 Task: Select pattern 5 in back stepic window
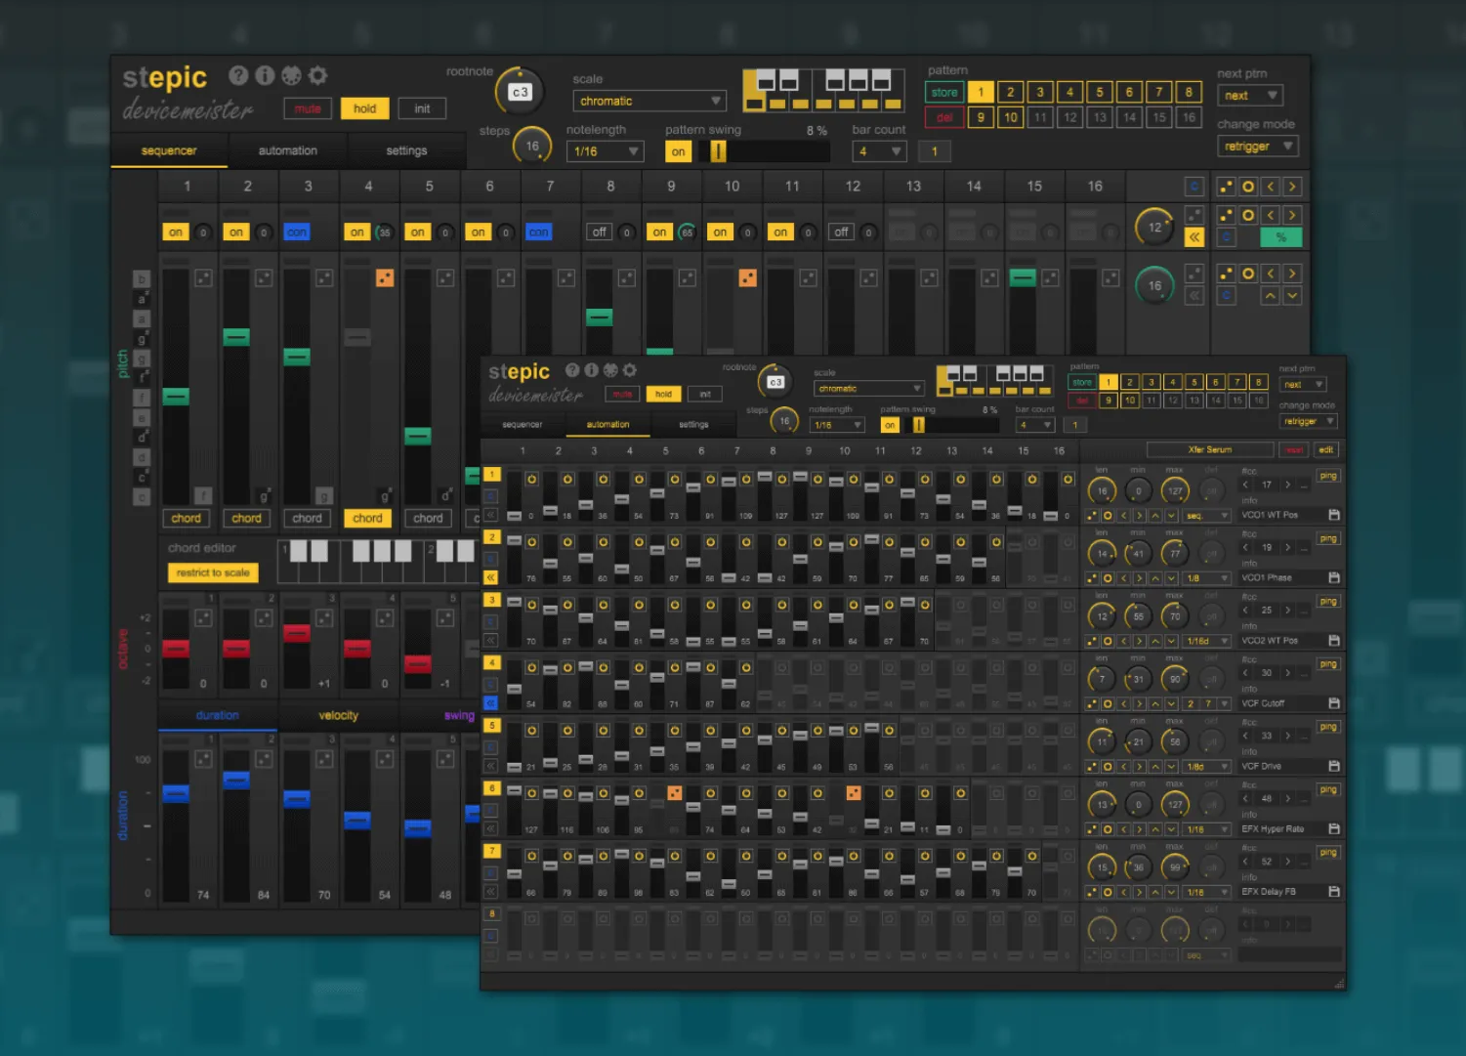(x=1100, y=93)
